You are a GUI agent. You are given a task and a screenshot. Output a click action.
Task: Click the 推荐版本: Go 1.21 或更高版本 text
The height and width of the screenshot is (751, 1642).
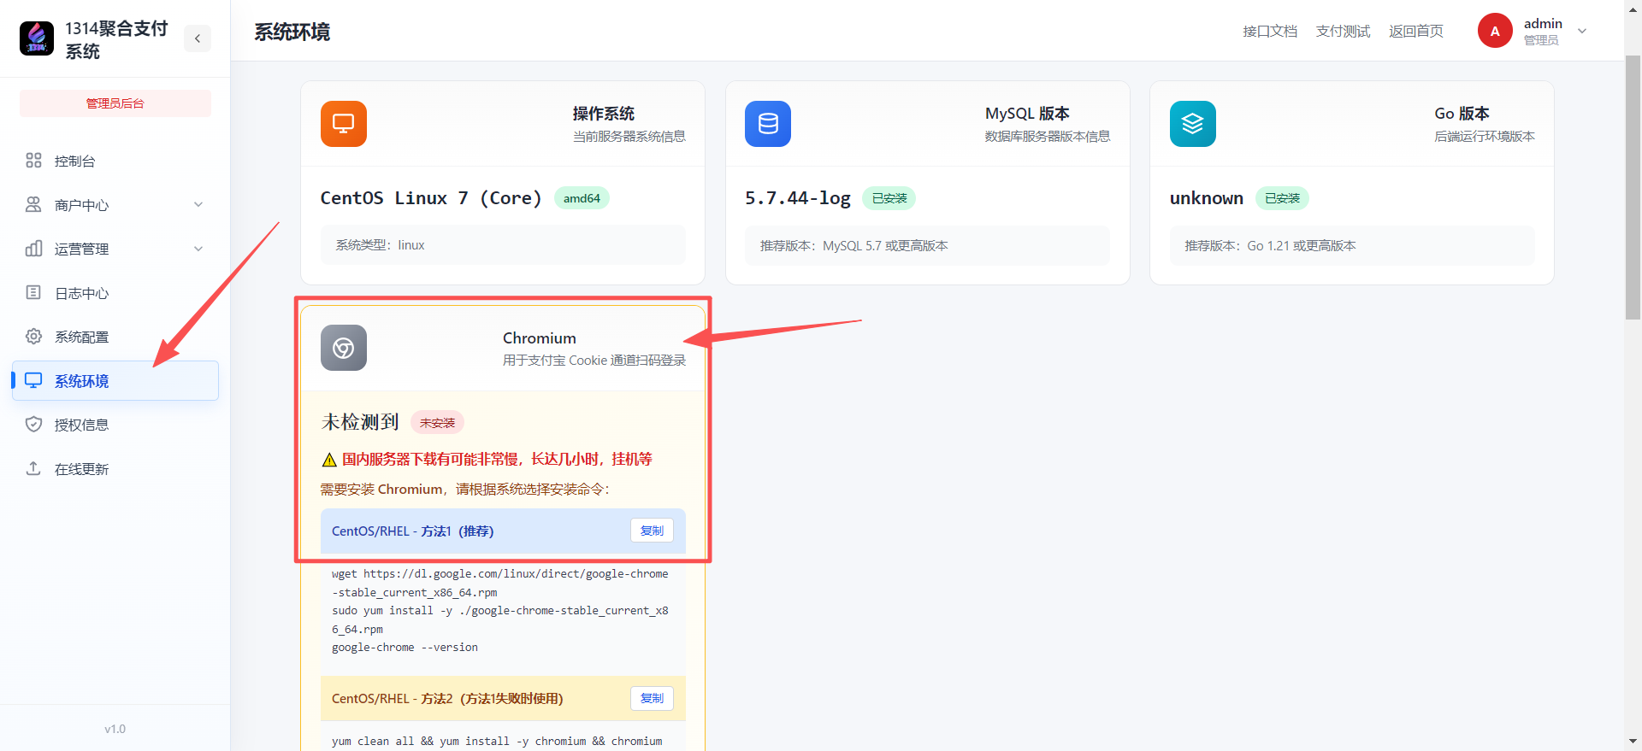1270,246
